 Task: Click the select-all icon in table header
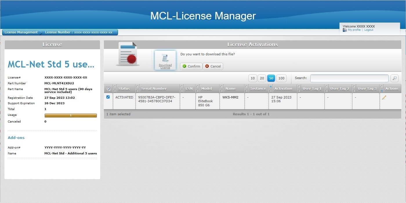[x=108, y=89]
